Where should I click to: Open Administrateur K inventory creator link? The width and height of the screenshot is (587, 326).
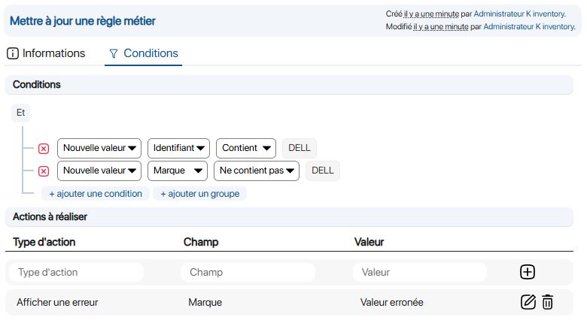(x=519, y=14)
